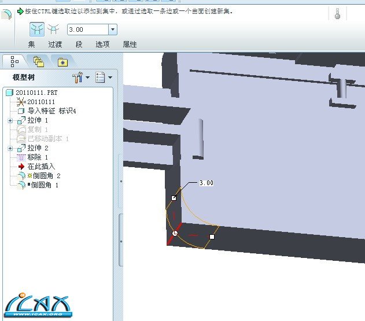Viewport: 365px width, 321px height.
Task: Open the 段 (Pieces) panel tab
Action: pyautogui.click(x=79, y=44)
